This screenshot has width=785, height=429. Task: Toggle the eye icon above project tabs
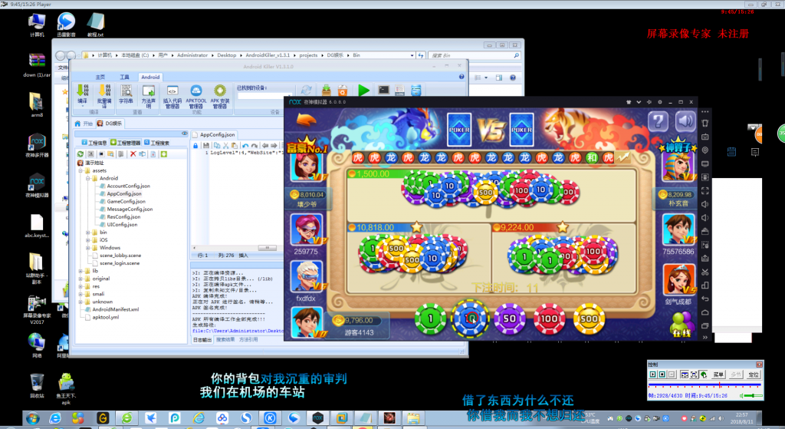pos(184,134)
